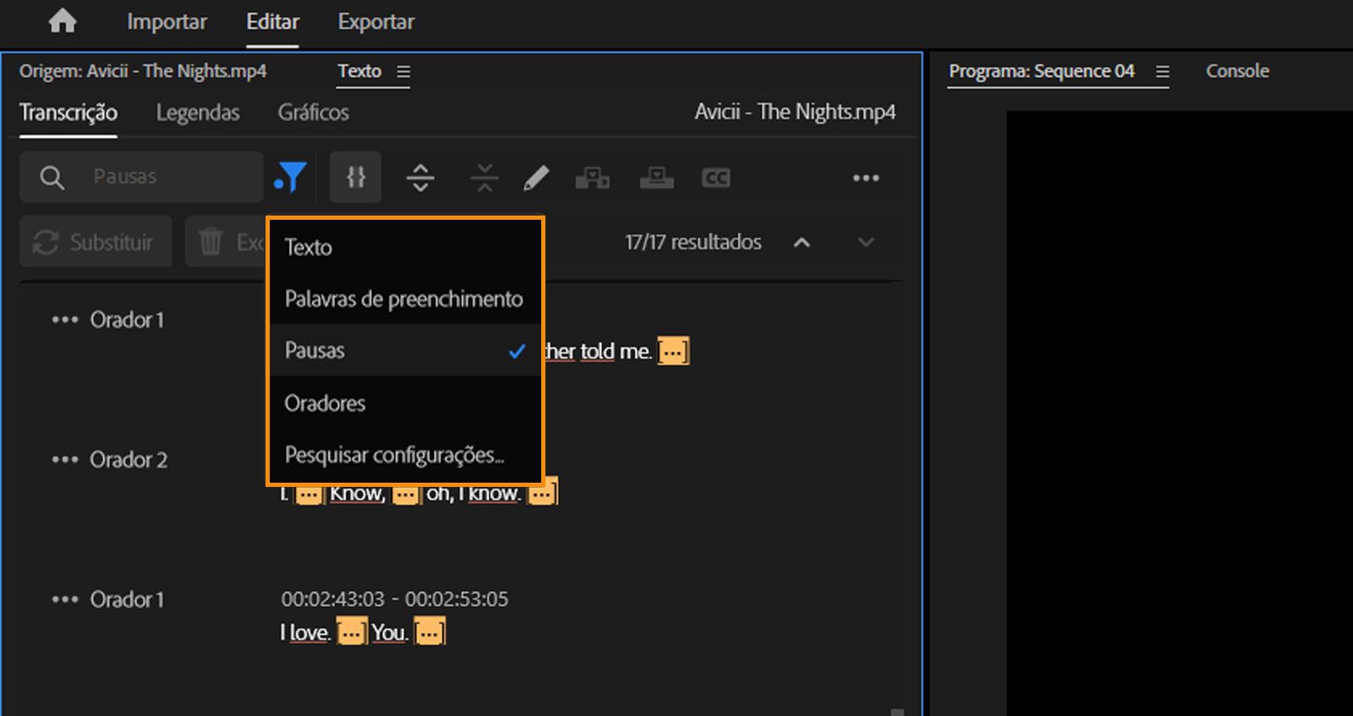Click the merge segments icon
The height and width of the screenshot is (716, 1353).
coord(485,178)
